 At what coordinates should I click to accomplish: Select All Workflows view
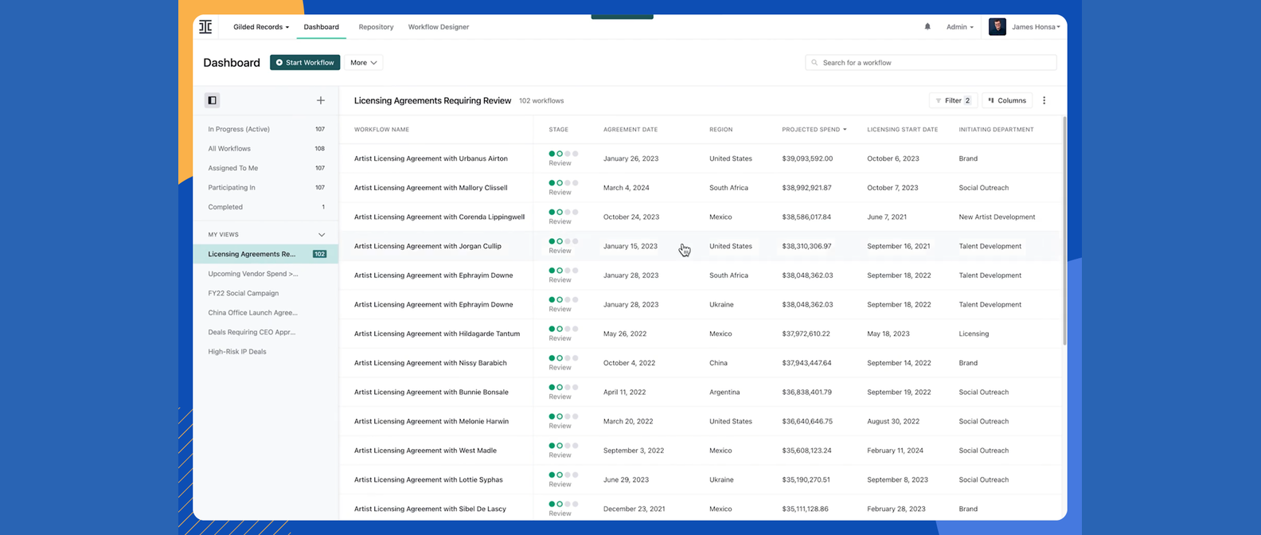[266, 148]
